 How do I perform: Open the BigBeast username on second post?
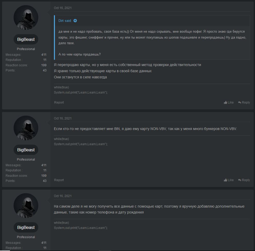pyautogui.click(x=26, y=150)
